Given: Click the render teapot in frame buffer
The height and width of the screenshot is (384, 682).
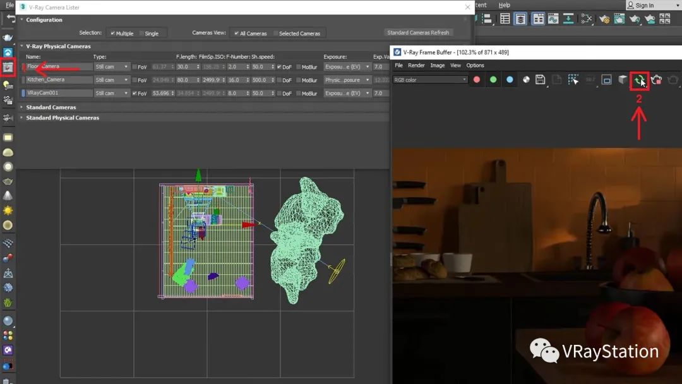Looking at the screenshot, I should point(656,80).
